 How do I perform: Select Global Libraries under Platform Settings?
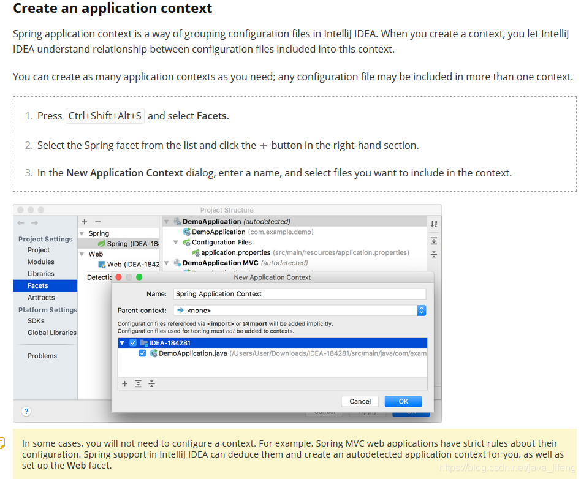click(52, 333)
